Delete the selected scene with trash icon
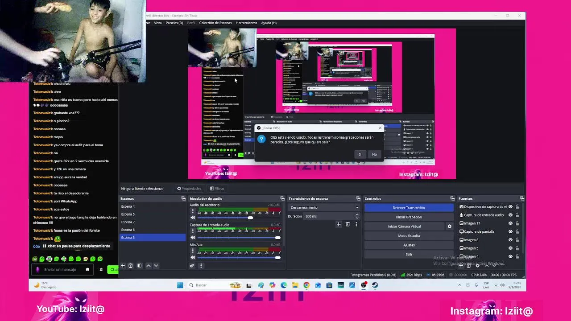571x321 pixels. tap(130, 266)
